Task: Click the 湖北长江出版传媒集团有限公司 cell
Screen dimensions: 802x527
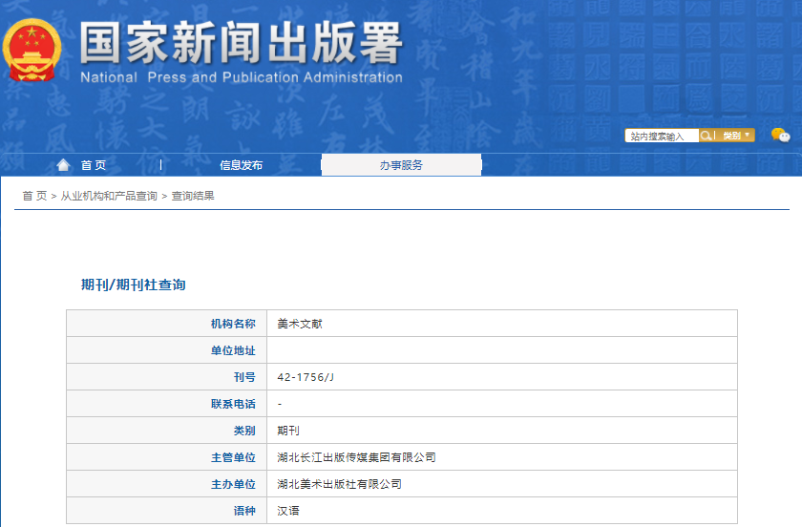Action: (x=356, y=457)
